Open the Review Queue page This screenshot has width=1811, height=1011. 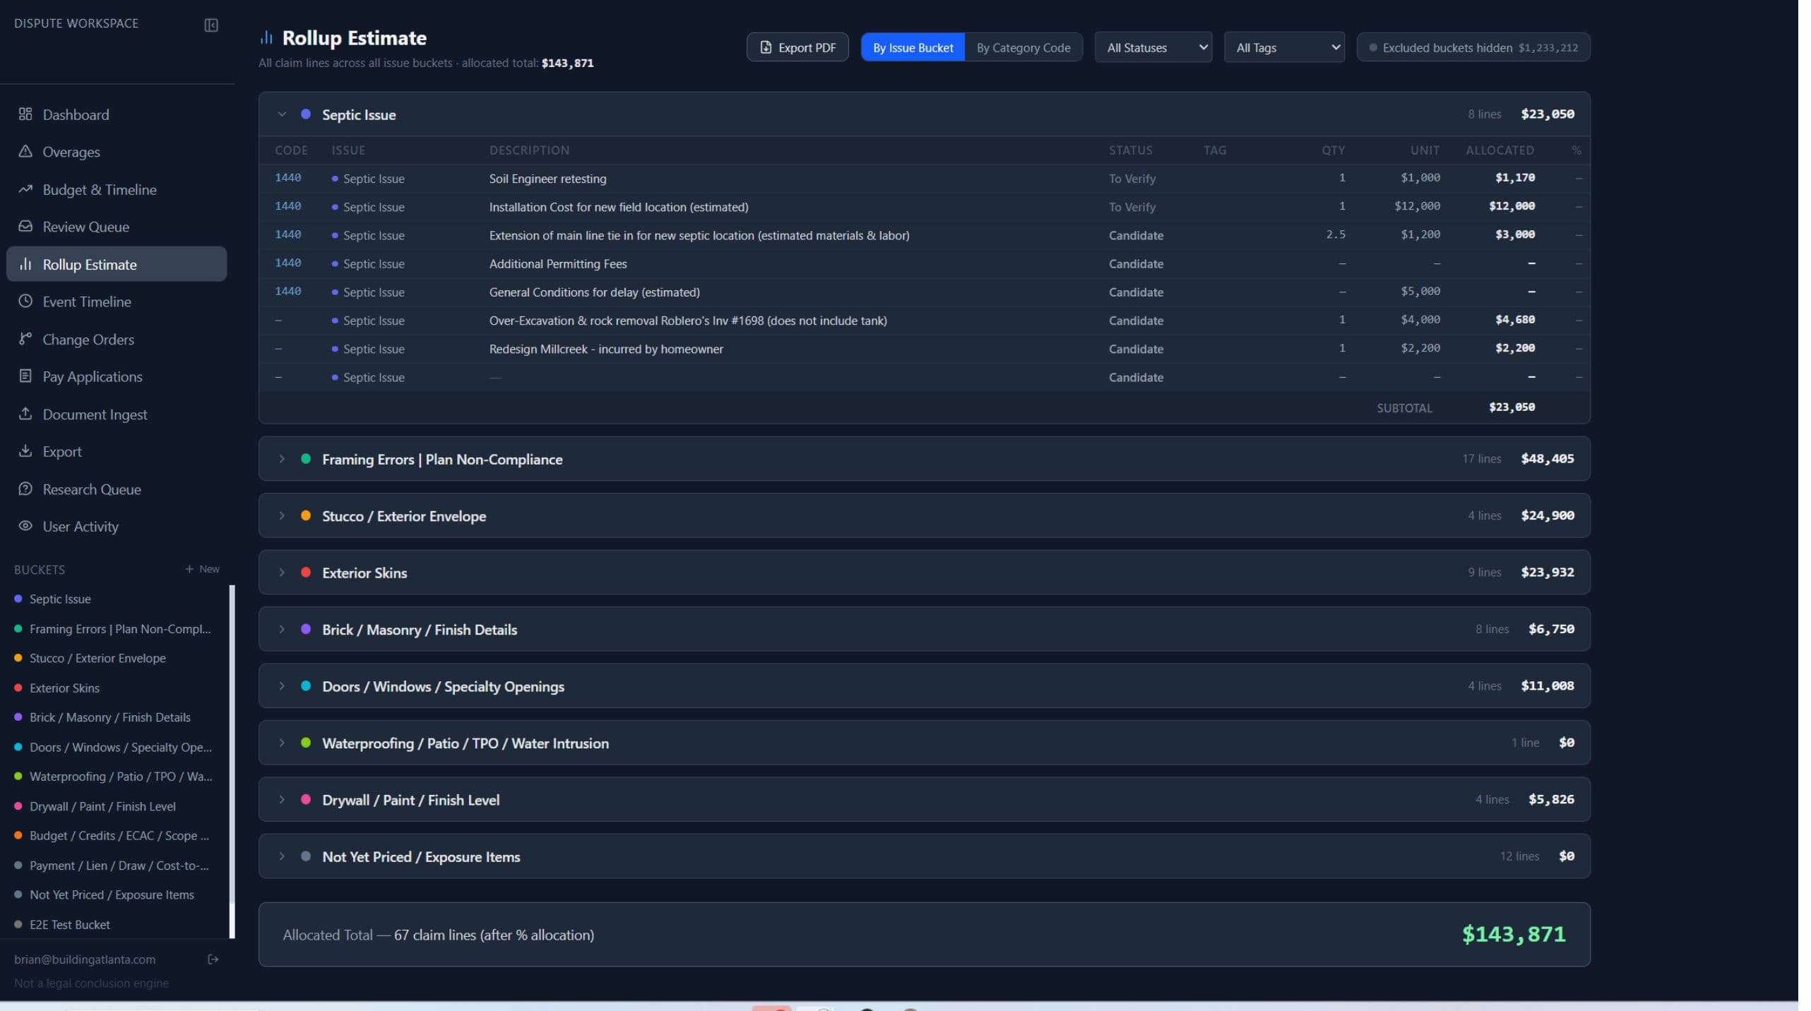[117, 227]
